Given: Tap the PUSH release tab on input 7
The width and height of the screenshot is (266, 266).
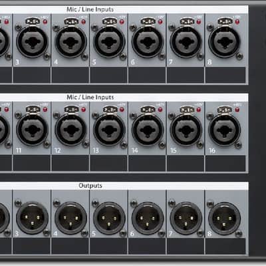Looking at the screenshot, I should 187,21.
